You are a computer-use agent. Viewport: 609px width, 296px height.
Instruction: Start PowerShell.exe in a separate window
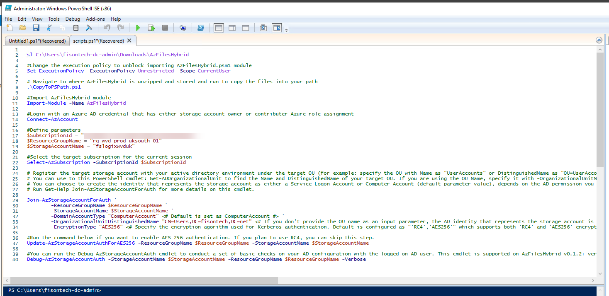[x=200, y=28]
